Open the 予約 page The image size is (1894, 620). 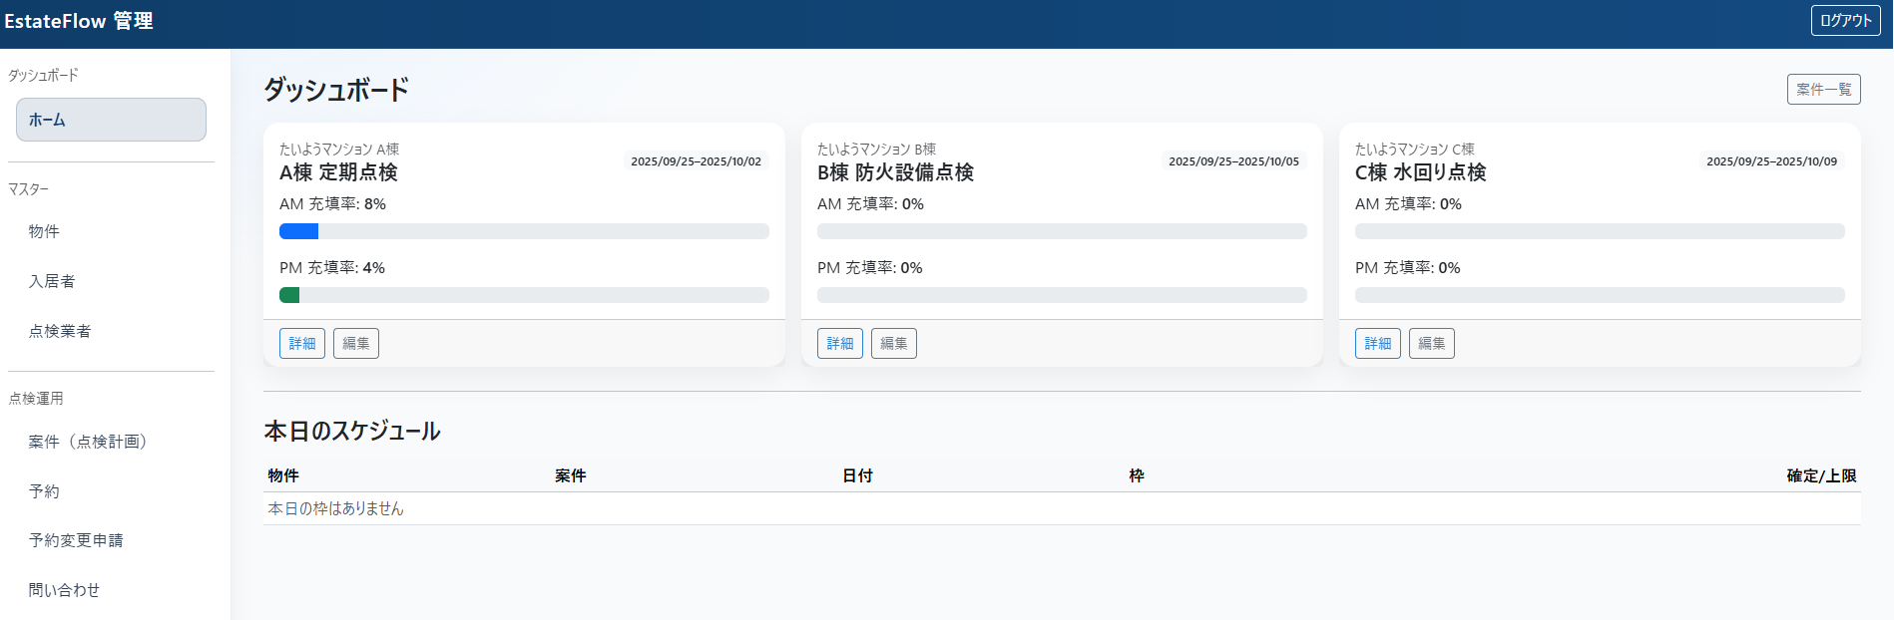point(44,491)
